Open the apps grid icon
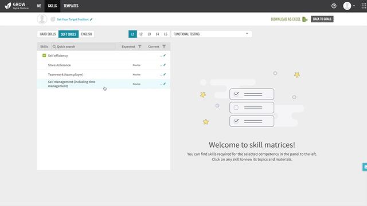The width and height of the screenshot is (367, 206). tap(364, 6)
